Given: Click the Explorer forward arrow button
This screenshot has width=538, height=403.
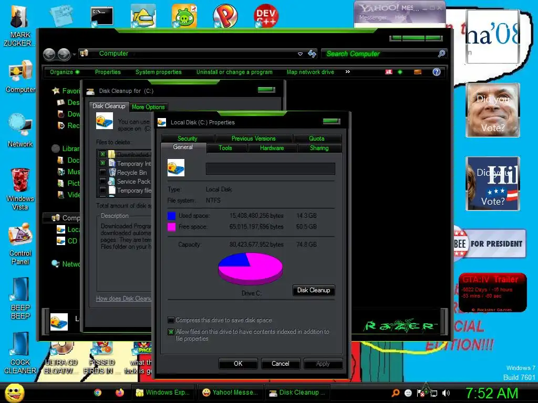Looking at the screenshot, I should click(64, 54).
